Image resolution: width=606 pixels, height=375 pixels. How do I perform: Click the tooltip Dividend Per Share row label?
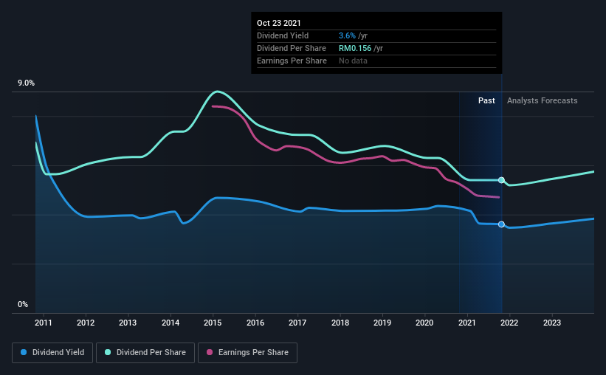pos(292,48)
